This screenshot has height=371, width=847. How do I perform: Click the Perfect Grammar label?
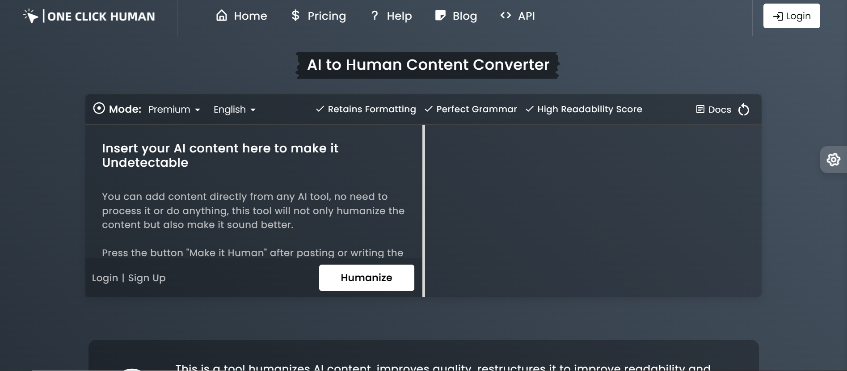476,109
